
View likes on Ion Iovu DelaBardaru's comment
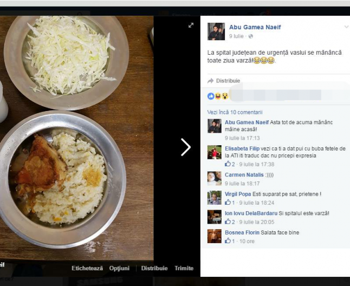[x=230, y=222]
